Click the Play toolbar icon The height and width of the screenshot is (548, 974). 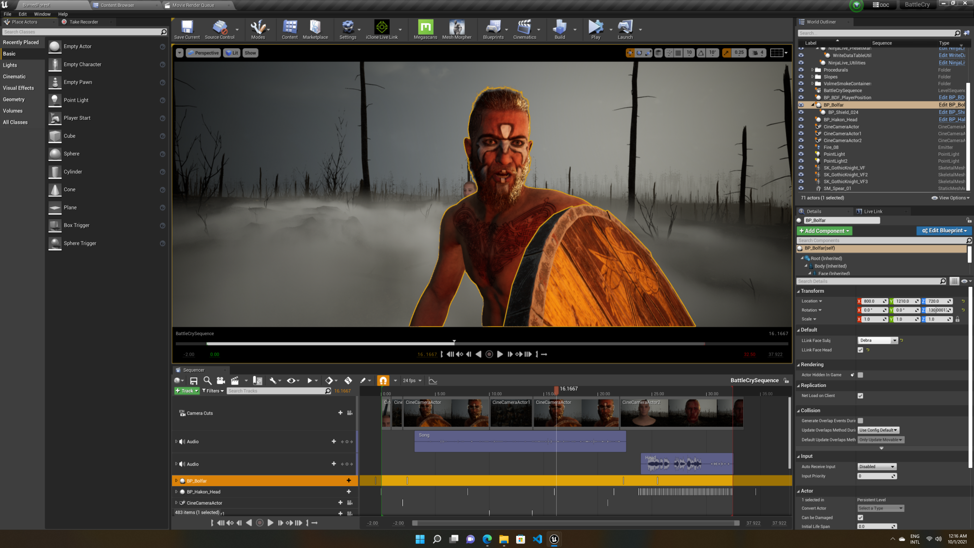[x=595, y=29]
